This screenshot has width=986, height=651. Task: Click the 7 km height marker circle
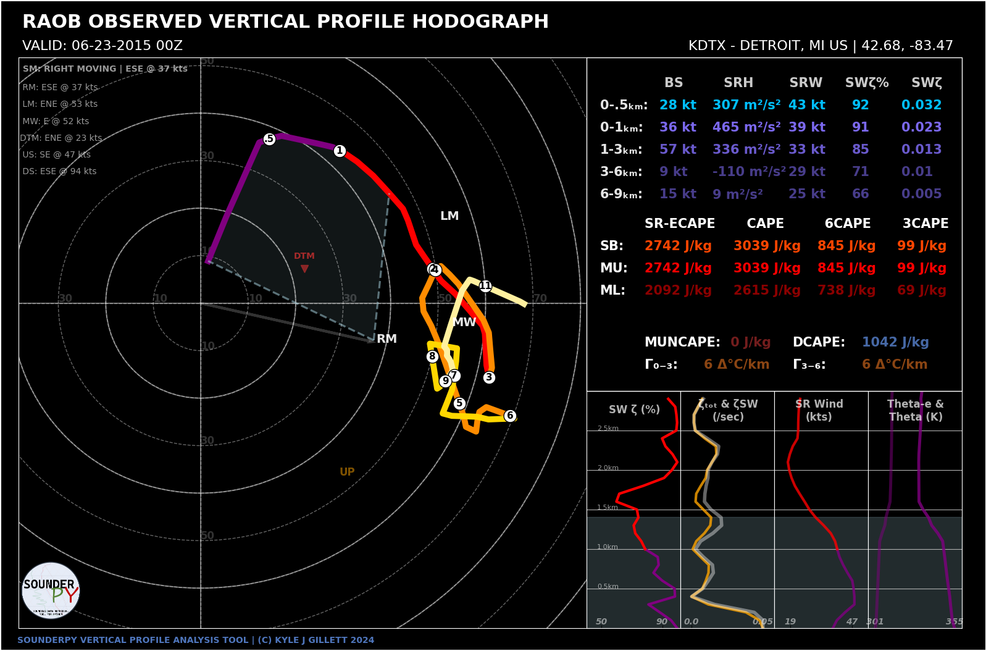point(454,376)
